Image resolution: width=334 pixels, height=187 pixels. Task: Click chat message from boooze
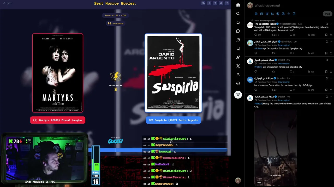pyautogui.click(x=160, y=151)
